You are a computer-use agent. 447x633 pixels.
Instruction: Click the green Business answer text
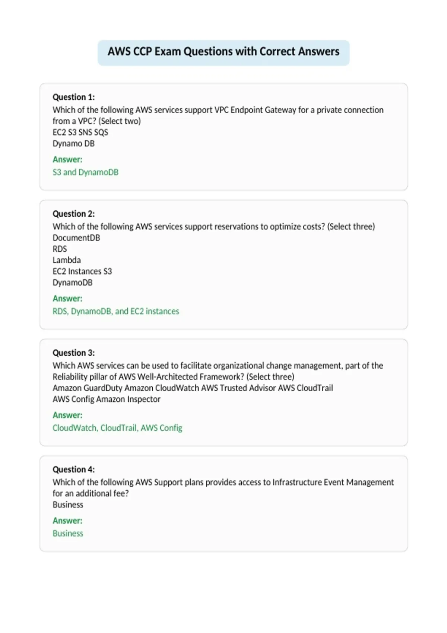[68, 534]
